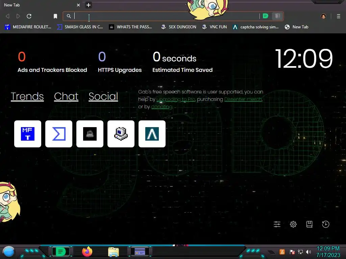The height and width of the screenshot is (259, 346).
Task: Open the SMASH GLASS IN C... bookmark
Action: tap(80, 27)
